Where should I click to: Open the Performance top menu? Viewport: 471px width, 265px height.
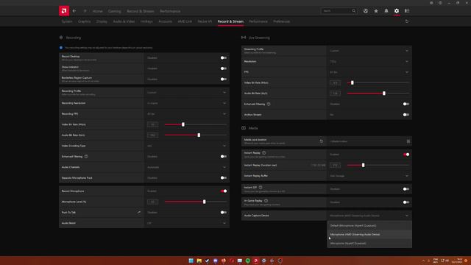click(170, 11)
